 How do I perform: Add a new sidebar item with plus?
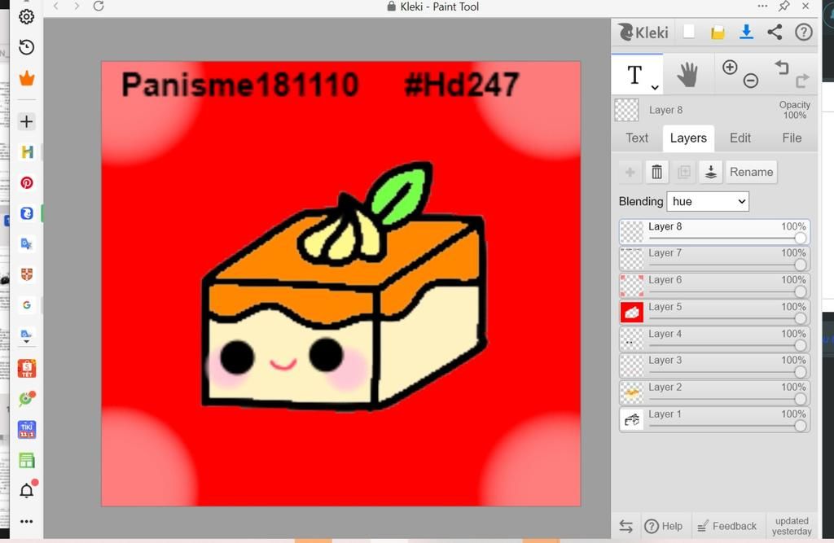(27, 122)
